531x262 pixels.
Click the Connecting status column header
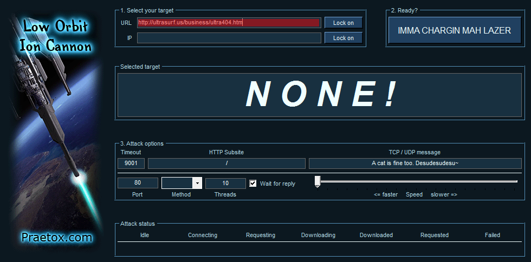(x=203, y=235)
